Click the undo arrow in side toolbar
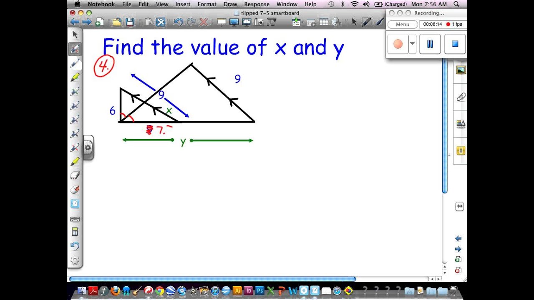Image resolution: width=534 pixels, height=300 pixels. click(x=75, y=246)
